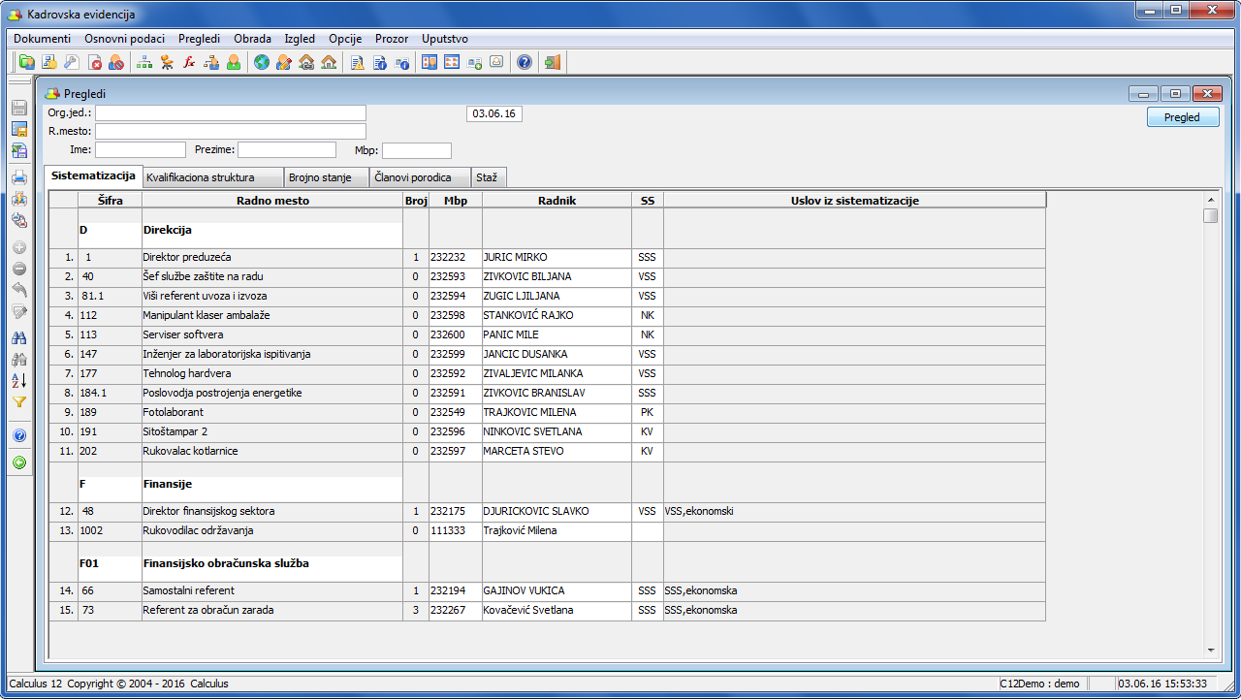The height and width of the screenshot is (700, 1241).
Task: Click the table's scroll down arrow
Action: coord(1210,650)
